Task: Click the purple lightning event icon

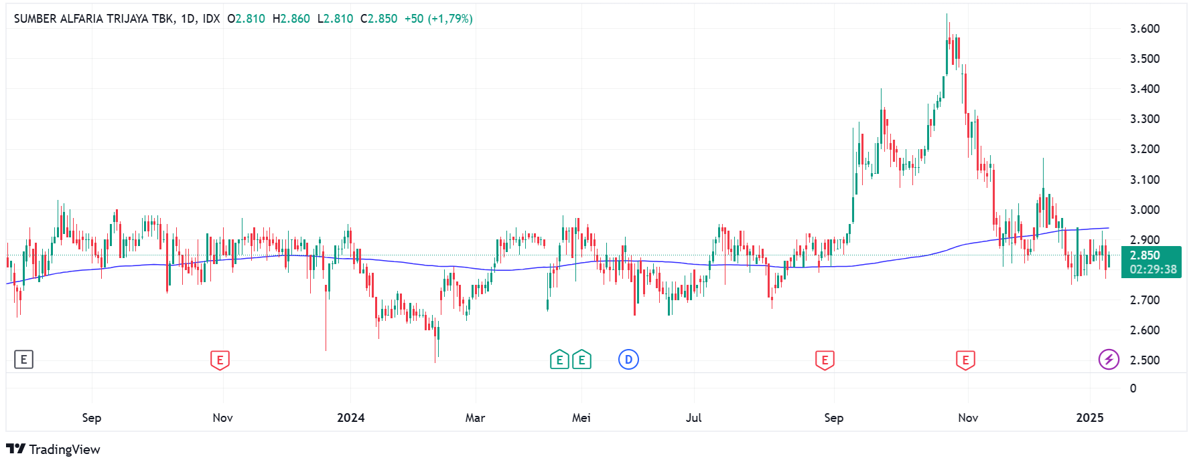Action: tap(1109, 360)
